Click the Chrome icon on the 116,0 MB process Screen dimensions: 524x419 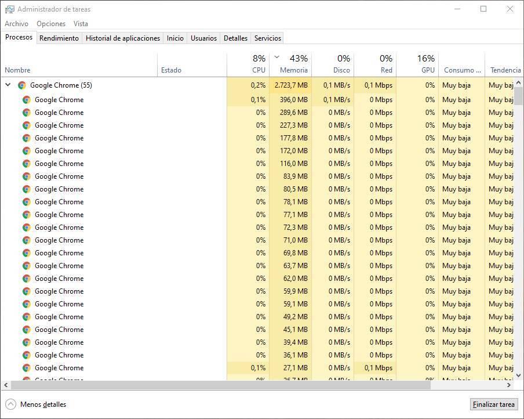coord(26,164)
